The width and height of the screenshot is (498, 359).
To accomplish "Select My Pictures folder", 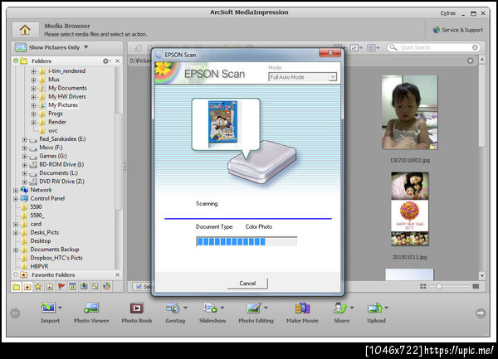I will tap(63, 105).
